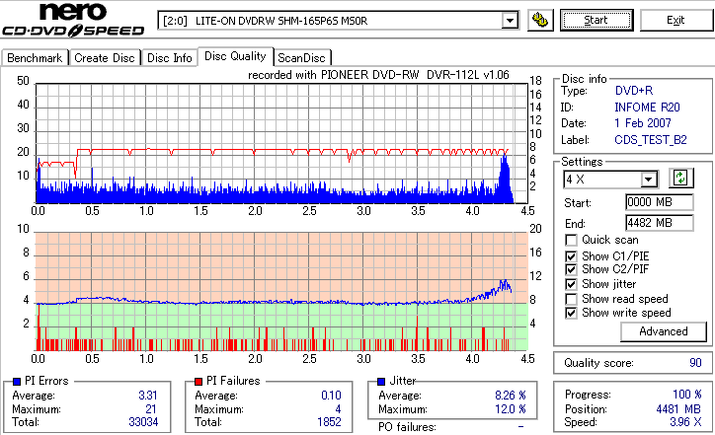
Task: Click the Exit button
Action: pos(675,21)
